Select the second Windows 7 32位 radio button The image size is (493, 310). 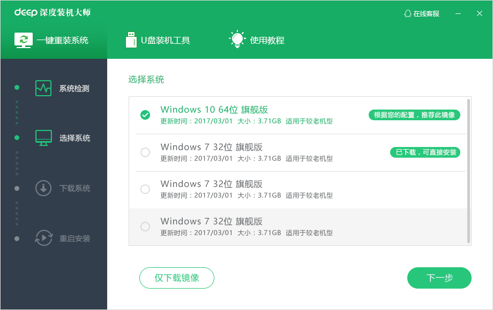click(145, 152)
